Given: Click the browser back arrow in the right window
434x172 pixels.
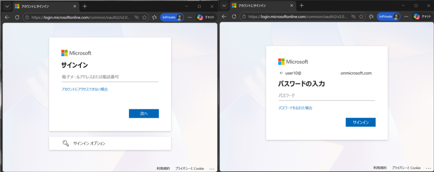Looking at the screenshot, I should pyautogui.click(x=224, y=17).
